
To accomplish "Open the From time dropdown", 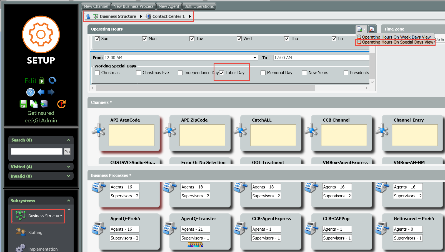I will [x=255, y=58].
